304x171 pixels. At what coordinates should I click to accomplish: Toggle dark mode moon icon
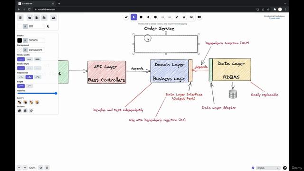[48, 27]
